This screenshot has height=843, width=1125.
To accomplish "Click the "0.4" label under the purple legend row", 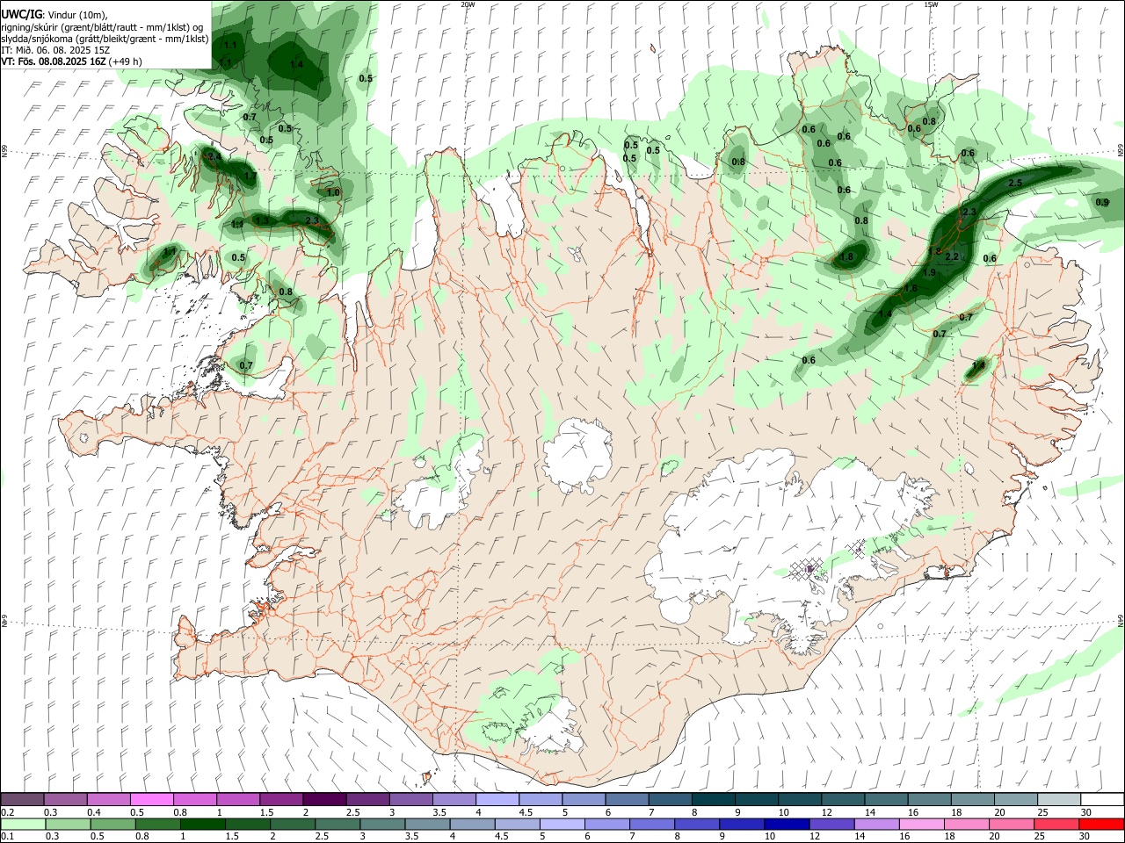I will pyautogui.click(x=93, y=812).
